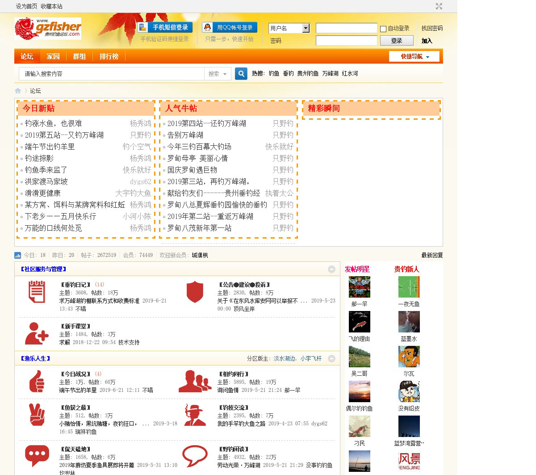Open post 万能的口线何处觅

click(54, 228)
